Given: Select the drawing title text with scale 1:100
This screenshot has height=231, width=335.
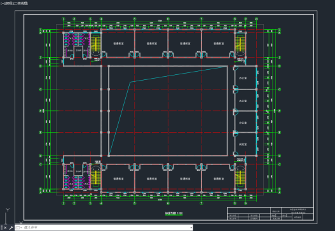Looking at the screenshot, I should tap(174, 213).
